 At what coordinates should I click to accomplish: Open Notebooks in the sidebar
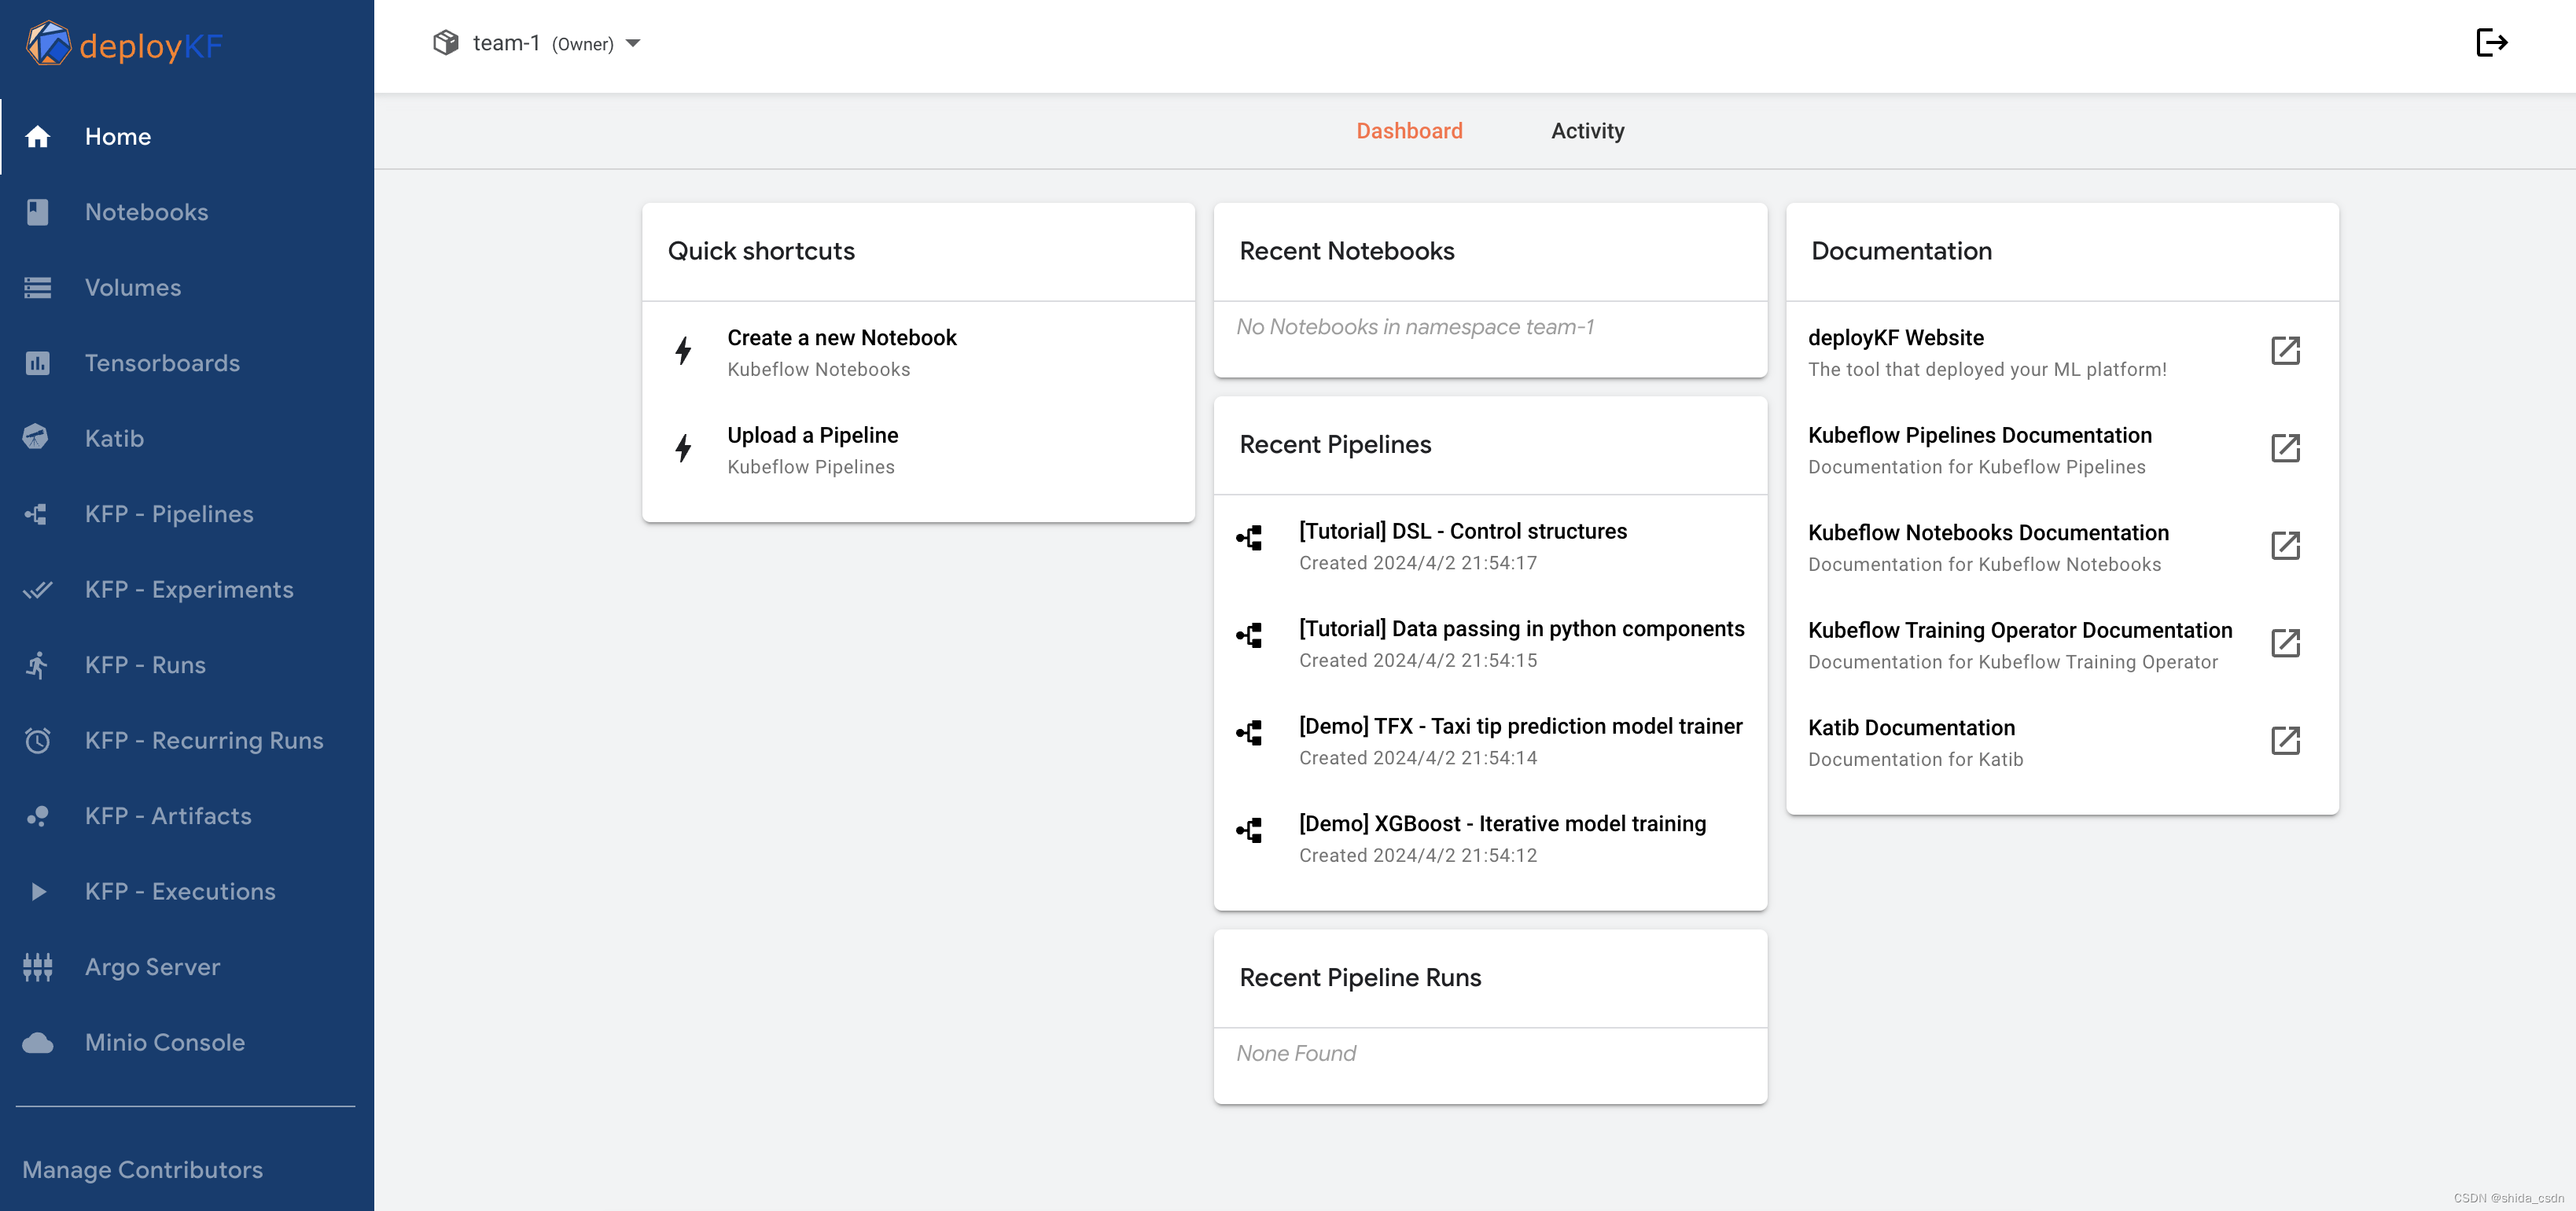[x=187, y=212]
